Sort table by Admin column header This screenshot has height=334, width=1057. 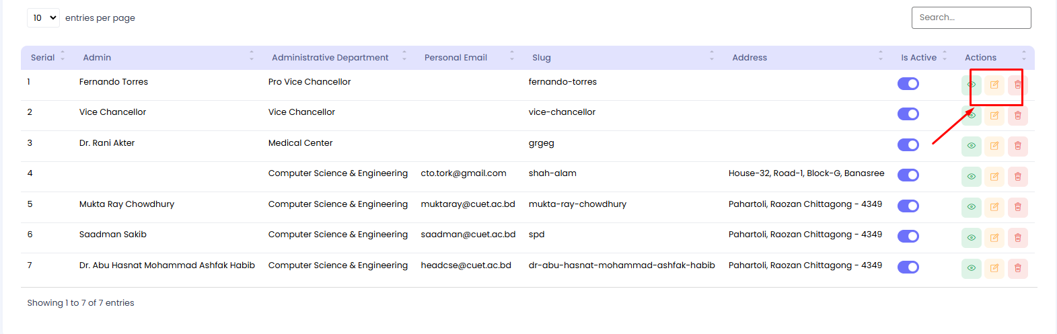[x=97, y=58]
